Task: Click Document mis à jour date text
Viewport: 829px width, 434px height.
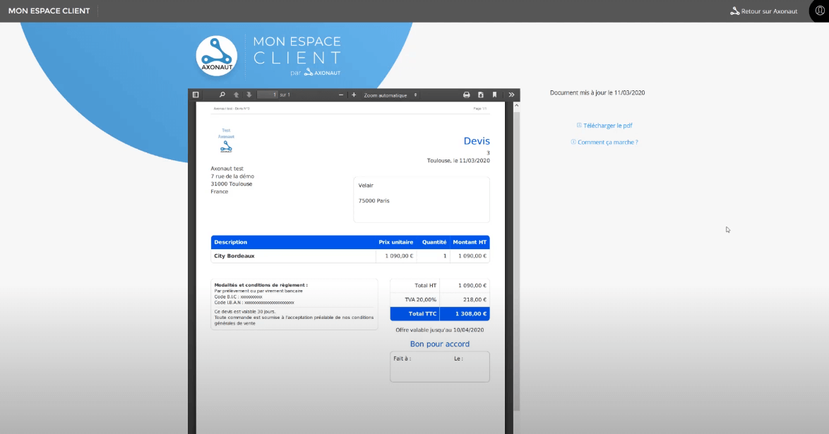Action: [x=597, y=92]
